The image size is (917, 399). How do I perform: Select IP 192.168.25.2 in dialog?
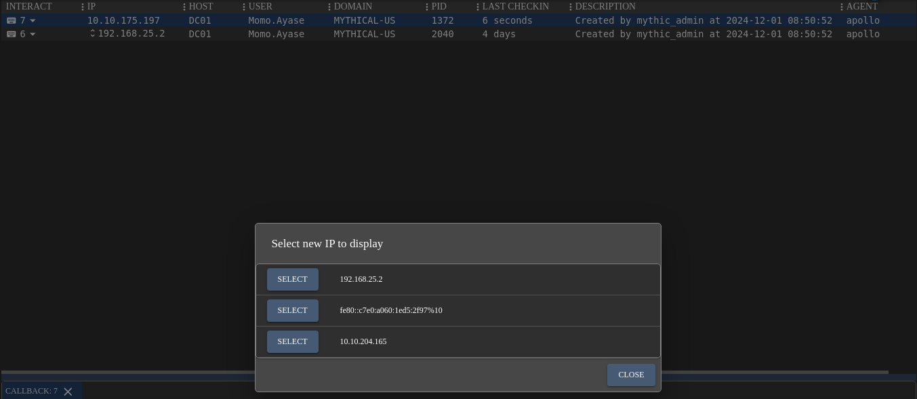pyautogui.click(x=292, y=279)
